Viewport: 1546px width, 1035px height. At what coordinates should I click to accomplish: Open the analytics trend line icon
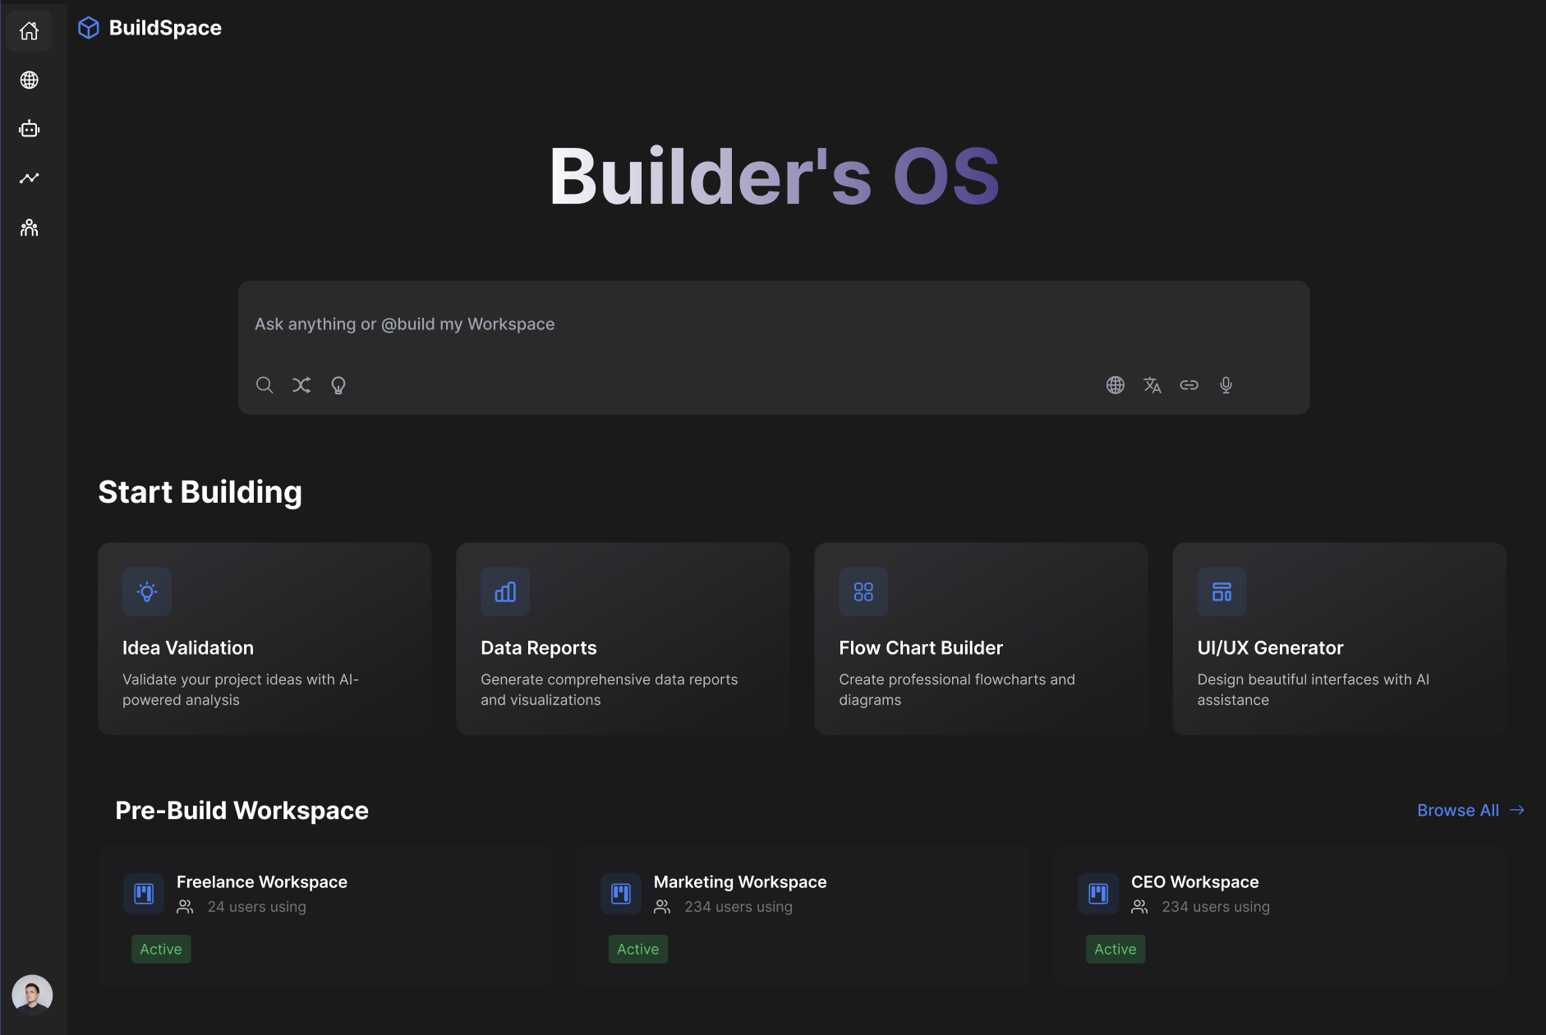coord(30,178)
